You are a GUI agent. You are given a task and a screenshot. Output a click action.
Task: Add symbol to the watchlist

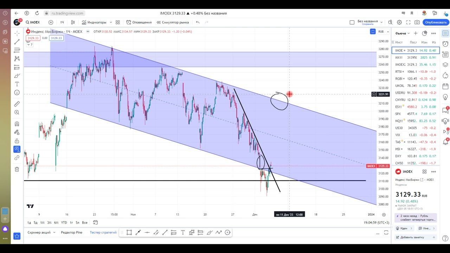point(416,33)
